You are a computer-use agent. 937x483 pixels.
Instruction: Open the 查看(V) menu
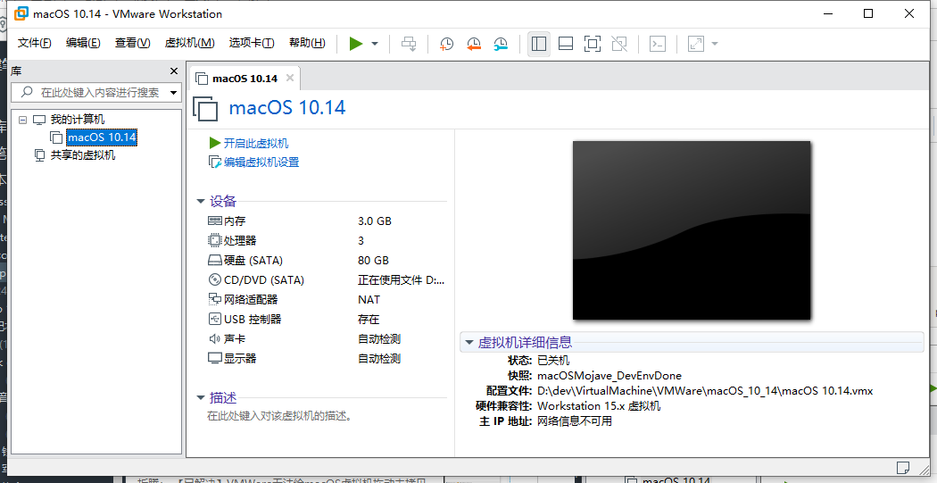[x=133, y=43]
